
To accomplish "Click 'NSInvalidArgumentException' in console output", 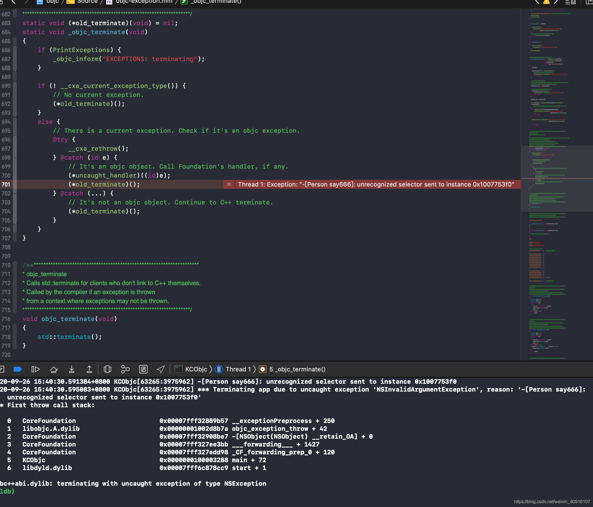I will 428,389.
